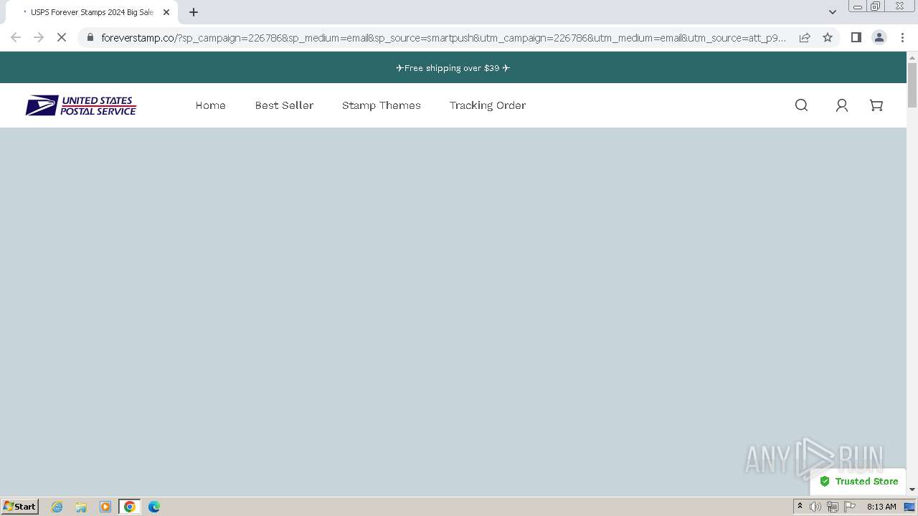The height and width of the screenshot is (516, 918).
Task: Click the scrollbar down arrow
Action: tap(912, 489)
